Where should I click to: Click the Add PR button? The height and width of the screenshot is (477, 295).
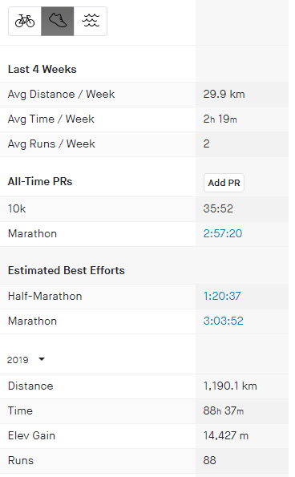(x=224, y=183)
